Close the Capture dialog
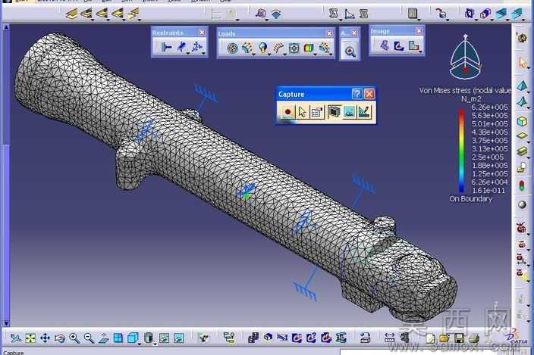Screen dimensions: 534x355 (369, 94)
